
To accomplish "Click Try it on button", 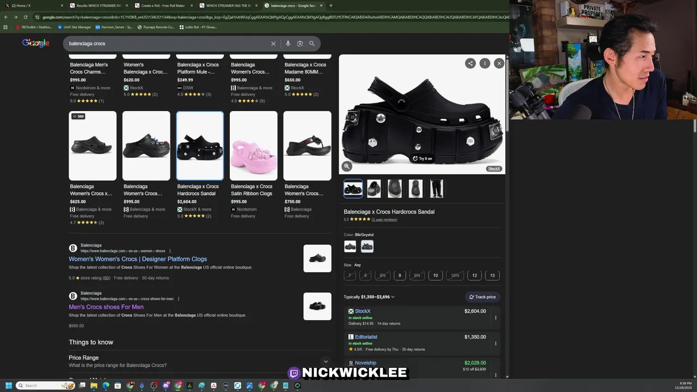I will [x=422, y=158].
